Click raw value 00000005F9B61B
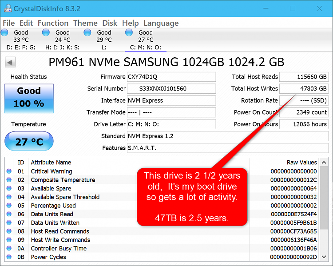The image size is (333, 266). 293,222
